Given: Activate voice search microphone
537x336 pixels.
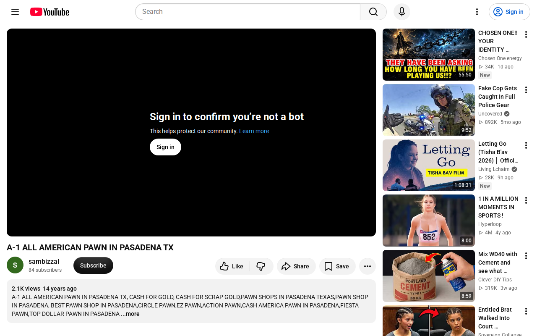Looking at the screenshot, I should (x=402, y=12).
